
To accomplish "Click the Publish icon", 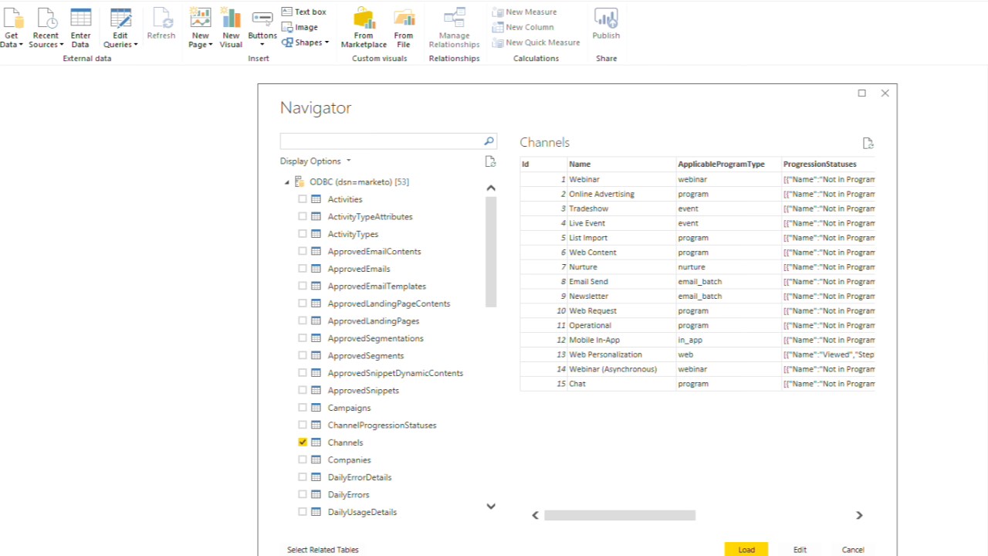I will click(606, 18).
